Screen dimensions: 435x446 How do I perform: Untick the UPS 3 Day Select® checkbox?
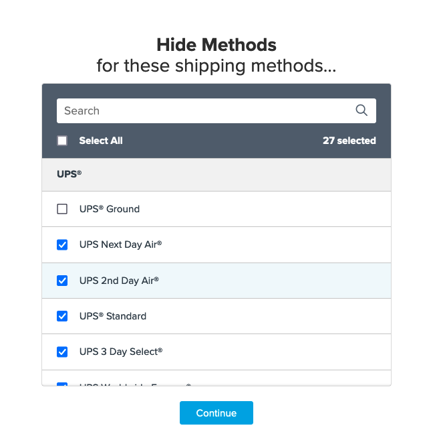click(62, 352)
